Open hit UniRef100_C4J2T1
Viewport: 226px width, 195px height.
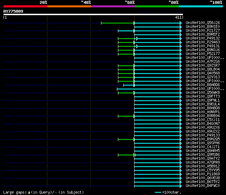coord(203,147)
